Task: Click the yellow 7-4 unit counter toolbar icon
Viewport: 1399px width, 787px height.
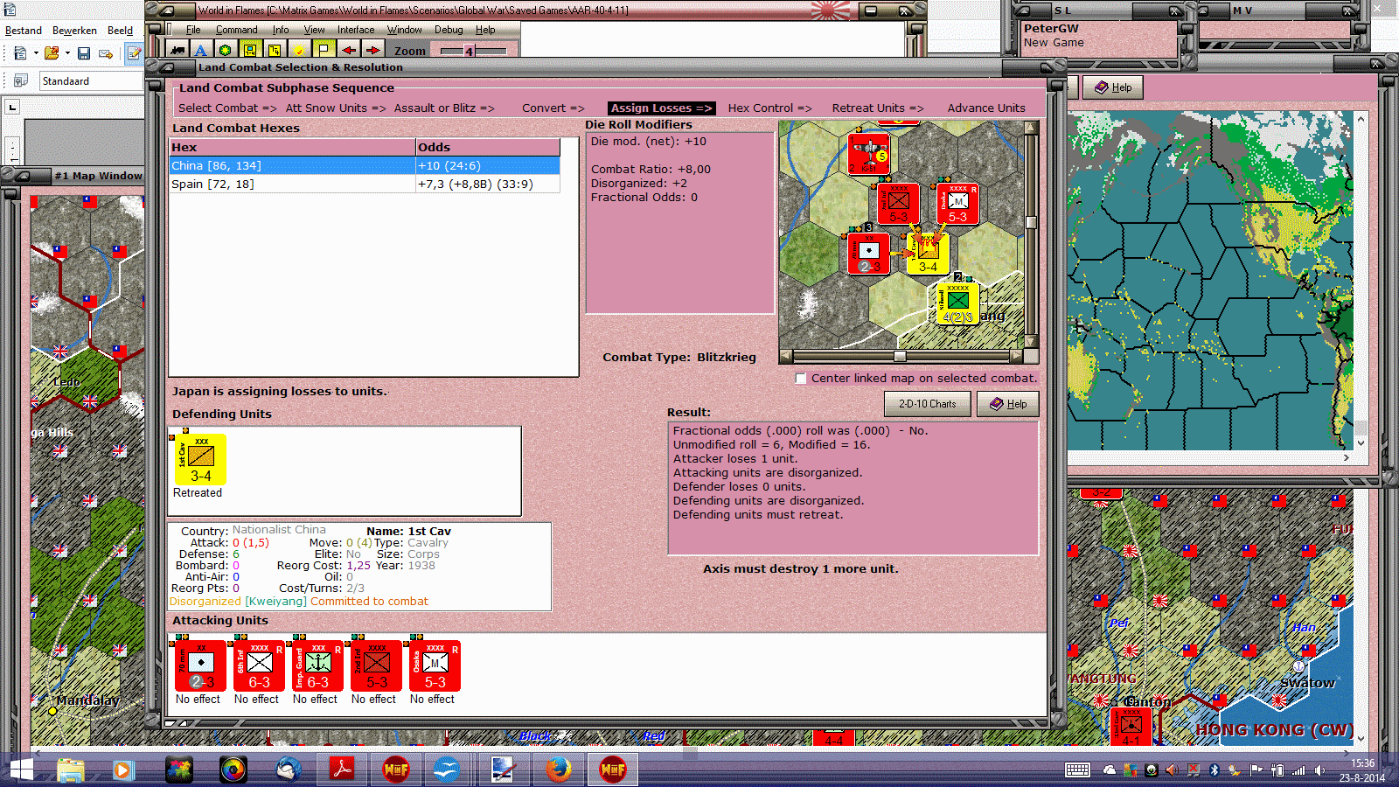Action: click(x=251, y=51)
